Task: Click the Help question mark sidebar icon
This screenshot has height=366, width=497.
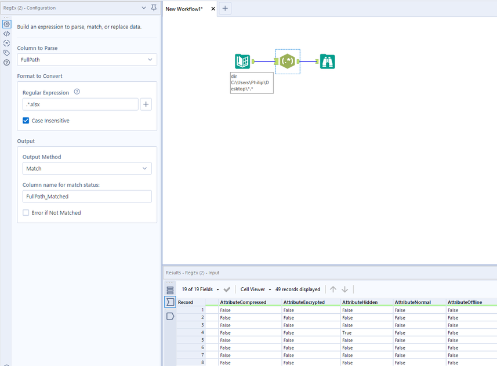Action: click(x=7, y=62)
